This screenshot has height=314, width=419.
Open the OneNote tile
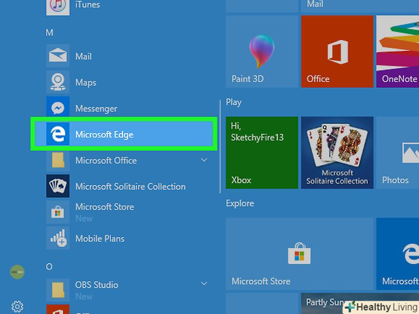(398, 51)
